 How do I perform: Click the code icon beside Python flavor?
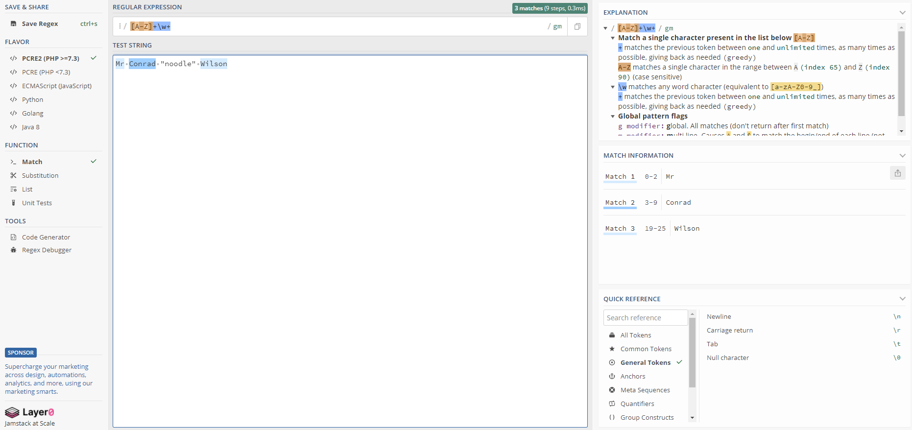pos(13,99)
